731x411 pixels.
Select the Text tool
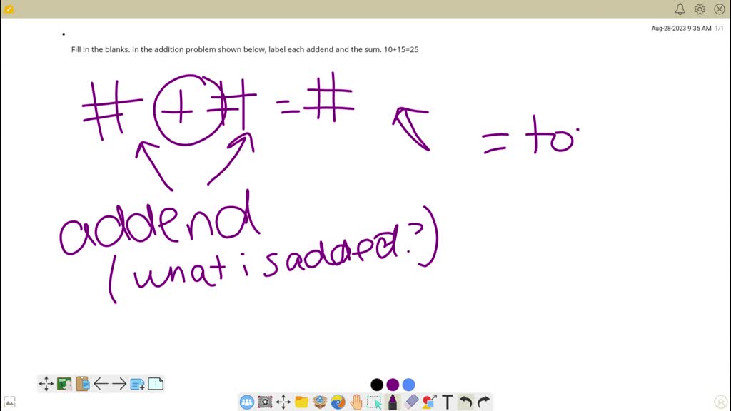coord(448,402)
